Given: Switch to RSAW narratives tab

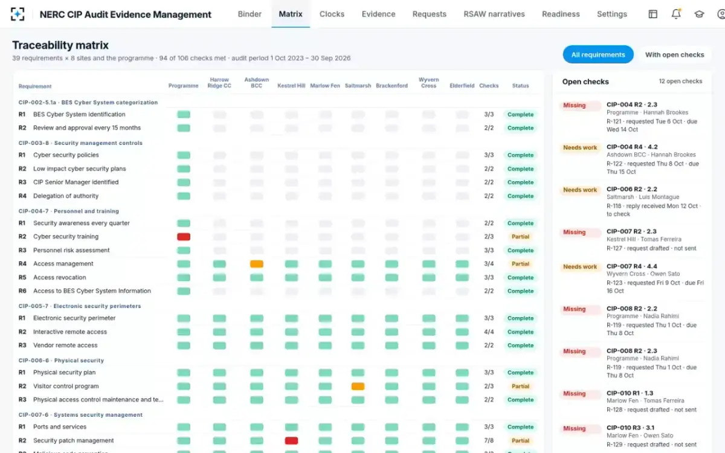Looking at the screenshot, I should [494, 14].
